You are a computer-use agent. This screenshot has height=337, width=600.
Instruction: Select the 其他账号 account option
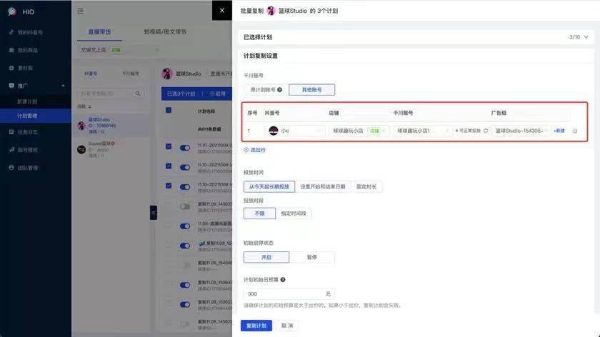pyautogui.click(x=311, y=90)
